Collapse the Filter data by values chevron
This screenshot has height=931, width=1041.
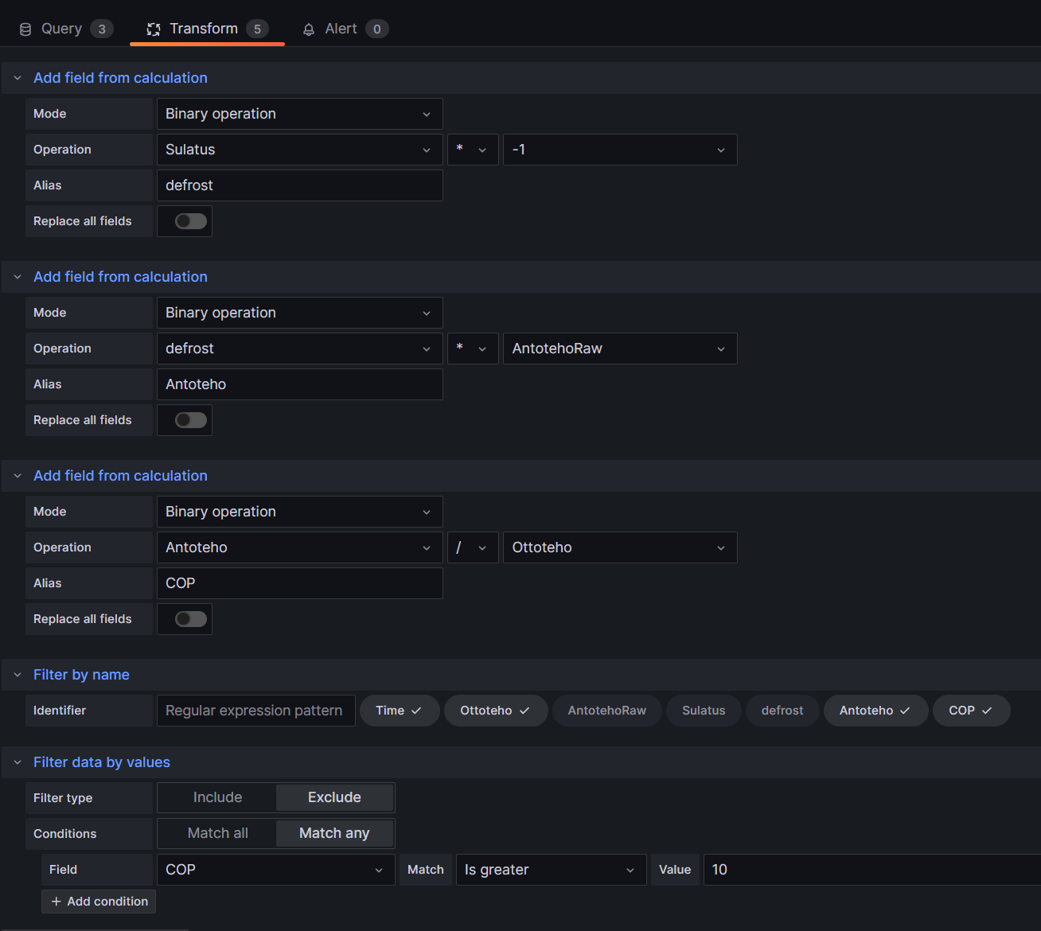click(x=18, y=762)
